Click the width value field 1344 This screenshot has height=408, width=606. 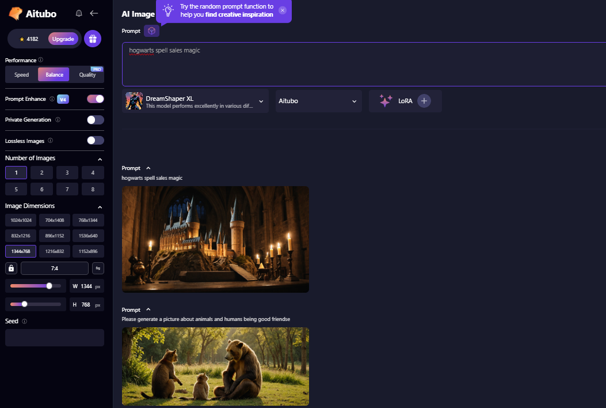coord(86,286)
